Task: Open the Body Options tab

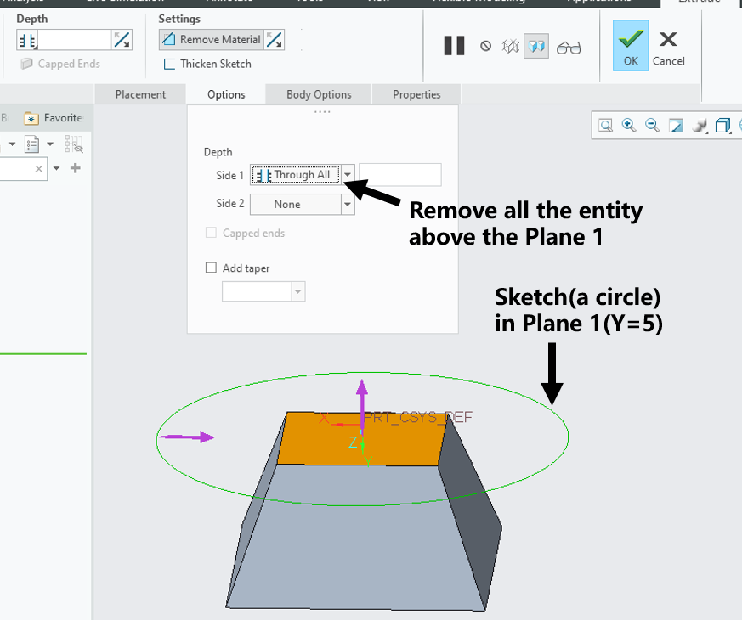Action: coord(318,94)
